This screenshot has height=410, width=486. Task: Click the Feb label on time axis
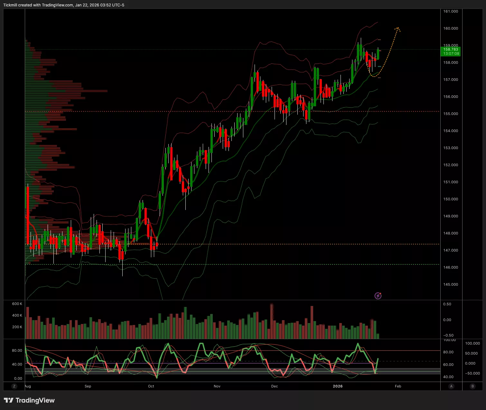coord(398,386)
